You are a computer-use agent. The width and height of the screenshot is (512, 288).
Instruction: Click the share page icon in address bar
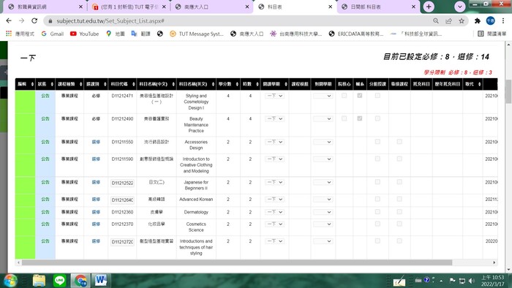448,21
